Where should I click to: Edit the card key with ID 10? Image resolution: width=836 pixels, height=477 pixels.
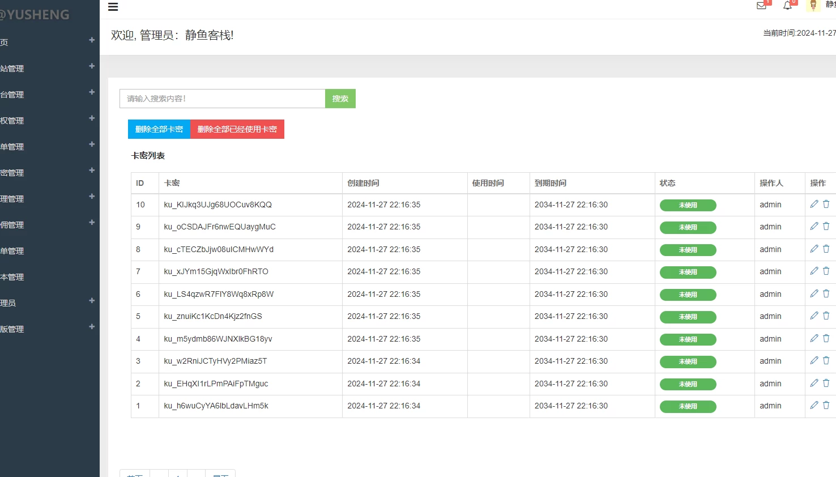point(814,204)
